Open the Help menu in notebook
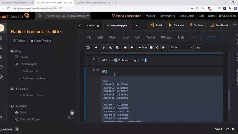 181,37
